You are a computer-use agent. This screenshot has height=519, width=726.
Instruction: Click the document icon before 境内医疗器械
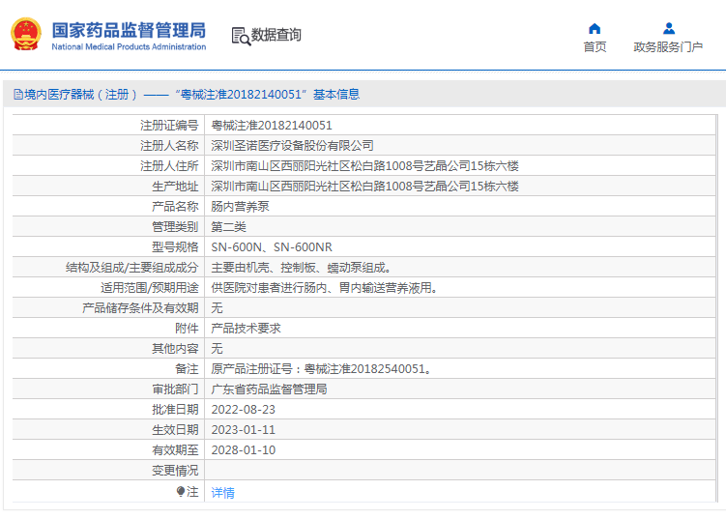(18, 95)
